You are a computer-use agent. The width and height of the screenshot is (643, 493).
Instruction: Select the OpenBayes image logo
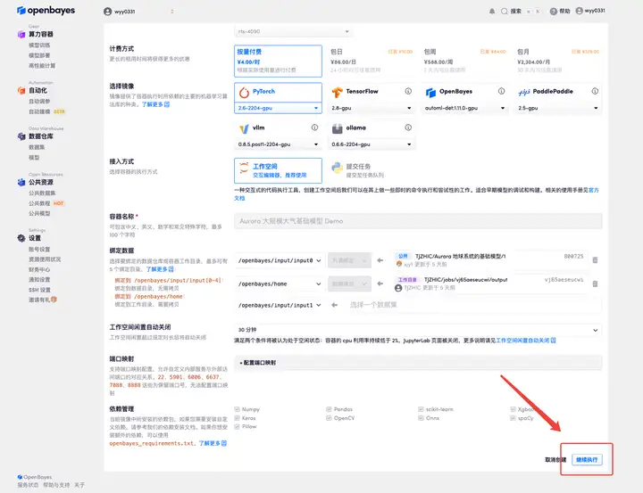(430, 93)
